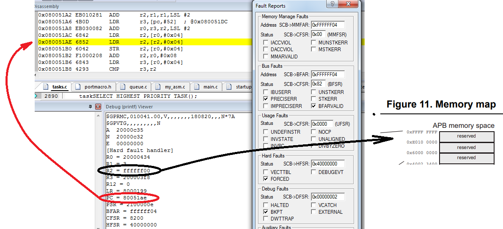
Task: Check the UNDEFINSTR usage fault box
Action: pos(266,132)
